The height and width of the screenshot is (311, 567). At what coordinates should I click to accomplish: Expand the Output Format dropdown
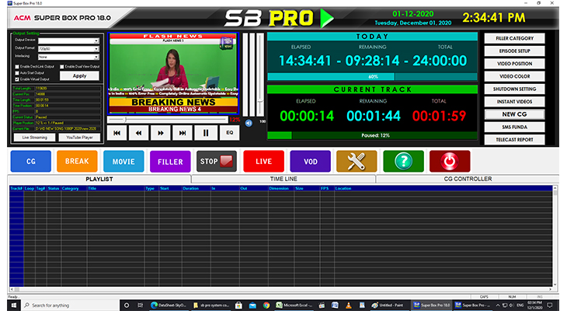[68, 48]
